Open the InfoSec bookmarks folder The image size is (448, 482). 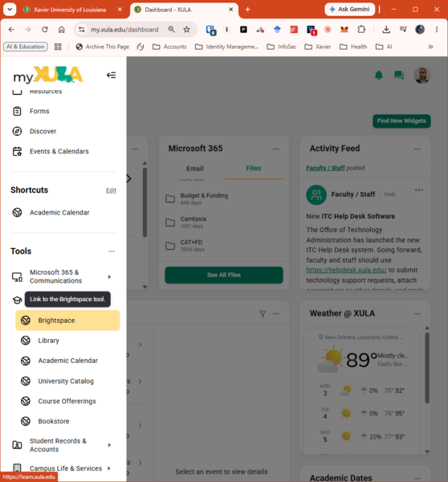282,47
